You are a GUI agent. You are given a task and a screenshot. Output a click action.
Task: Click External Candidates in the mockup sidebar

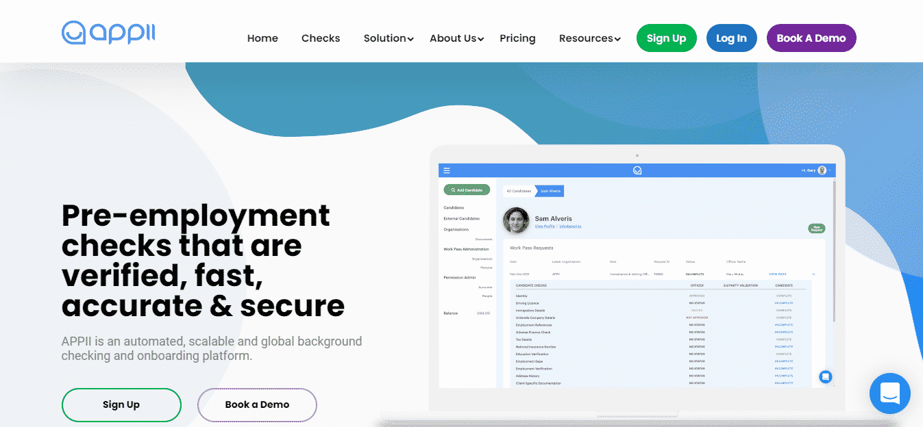(461, 218)
